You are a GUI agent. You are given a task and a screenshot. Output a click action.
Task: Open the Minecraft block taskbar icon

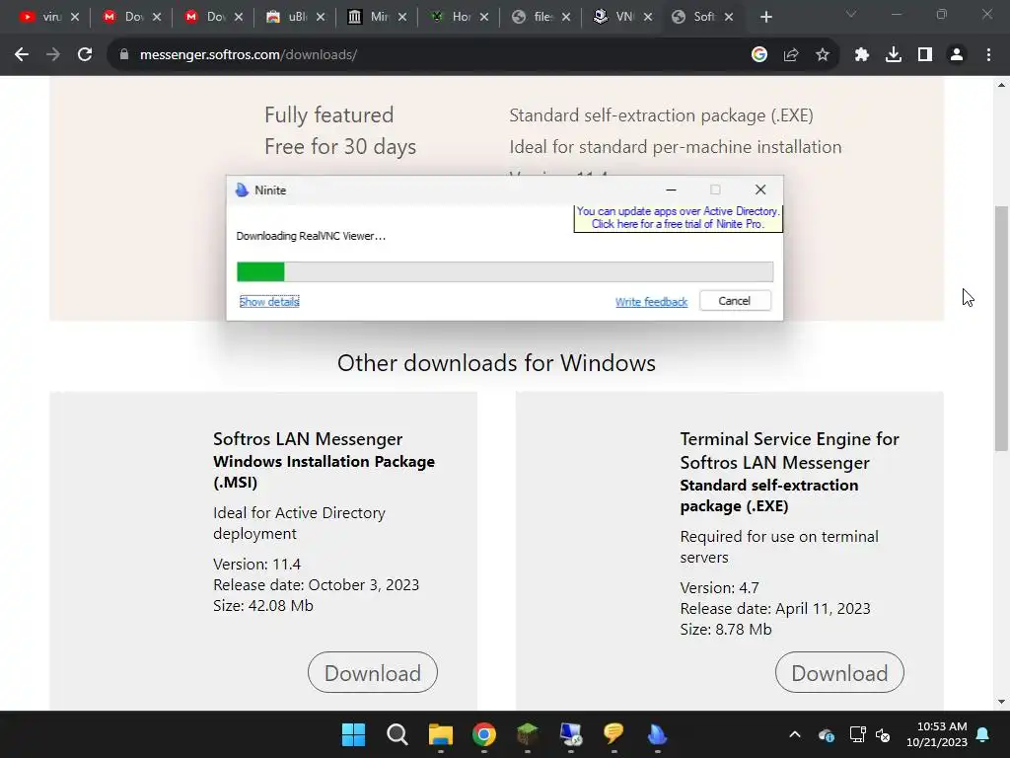[527, 734]
